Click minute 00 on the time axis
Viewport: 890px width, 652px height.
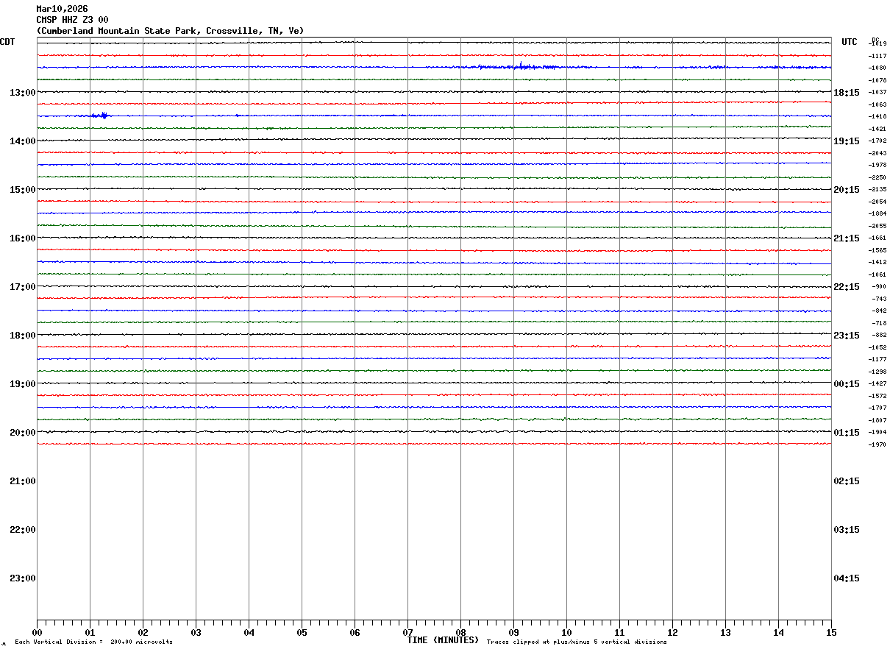pyautogui.click(x=37, y=633)
